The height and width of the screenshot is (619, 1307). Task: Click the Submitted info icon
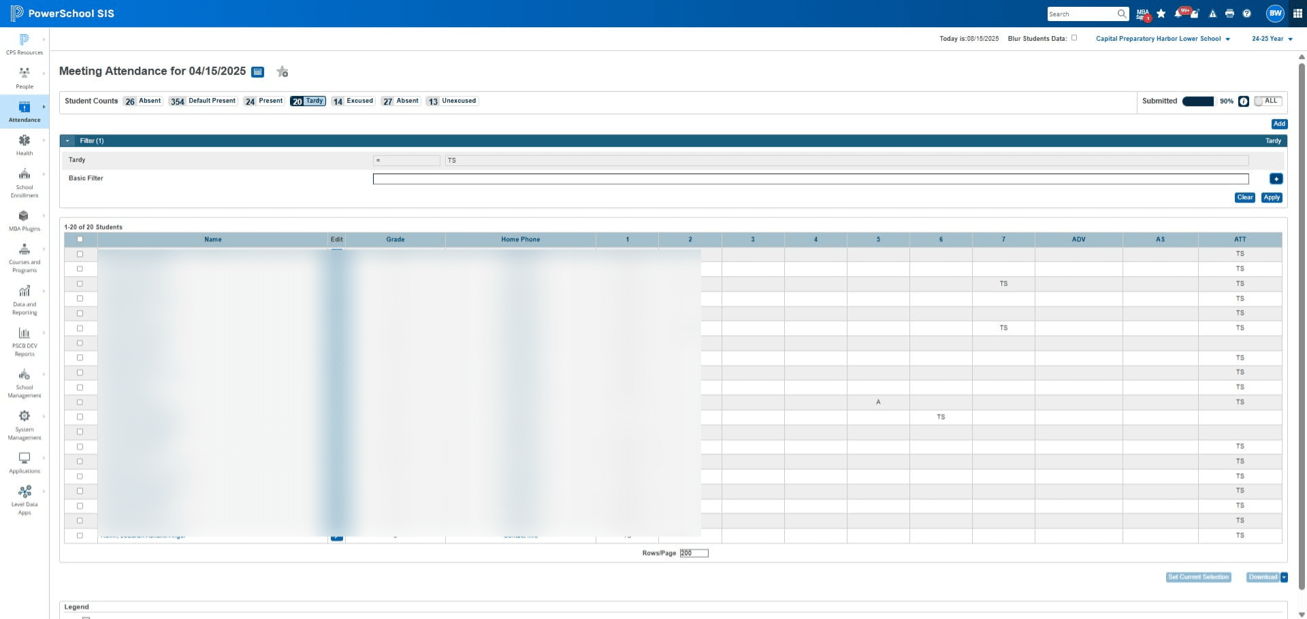1244,101
